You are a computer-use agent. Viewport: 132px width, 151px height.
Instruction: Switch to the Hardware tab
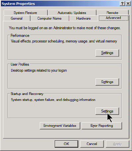(84, 18)
